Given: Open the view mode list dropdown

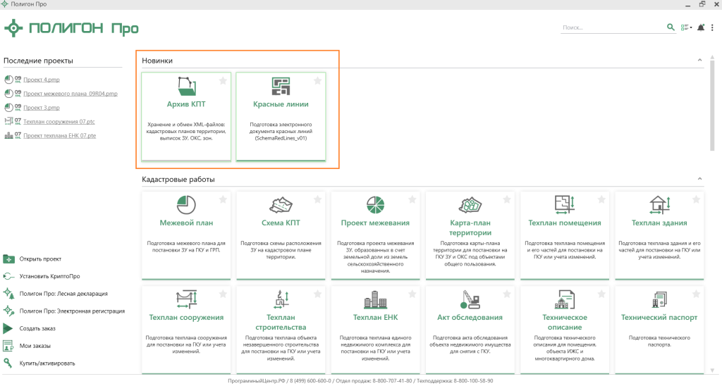Looking at the screenshot, I should point(686,27).
